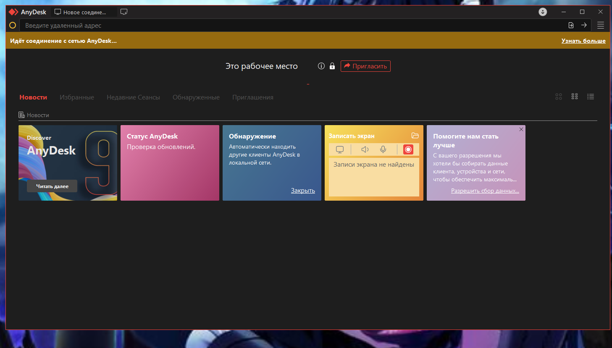Screen dimensions: 612x348
Task: Select the small tiles view icon
Action: tap(575, 97)
